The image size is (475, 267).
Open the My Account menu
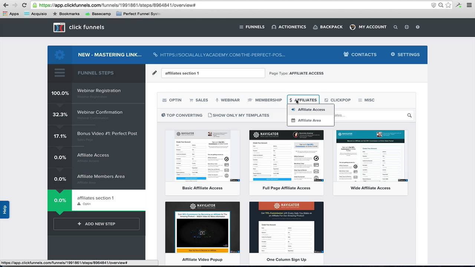368,27
